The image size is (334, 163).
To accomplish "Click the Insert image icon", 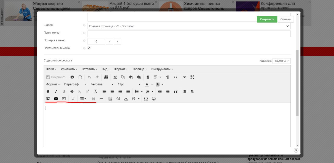I will 48,99.
